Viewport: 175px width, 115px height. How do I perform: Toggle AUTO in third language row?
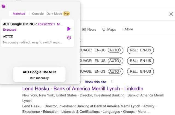coord(114,71)
